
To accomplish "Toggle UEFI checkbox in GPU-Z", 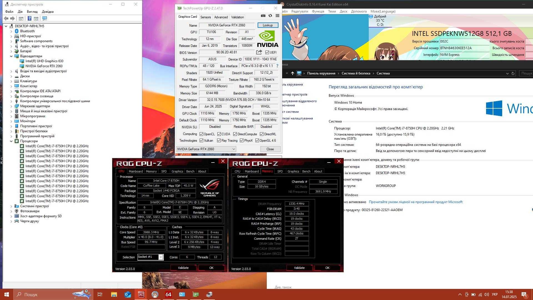I will [x=267, y=52].
